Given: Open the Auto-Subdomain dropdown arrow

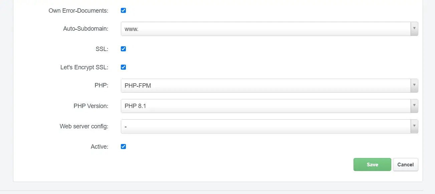Looking at the screenshot, I should click(414, 29).
